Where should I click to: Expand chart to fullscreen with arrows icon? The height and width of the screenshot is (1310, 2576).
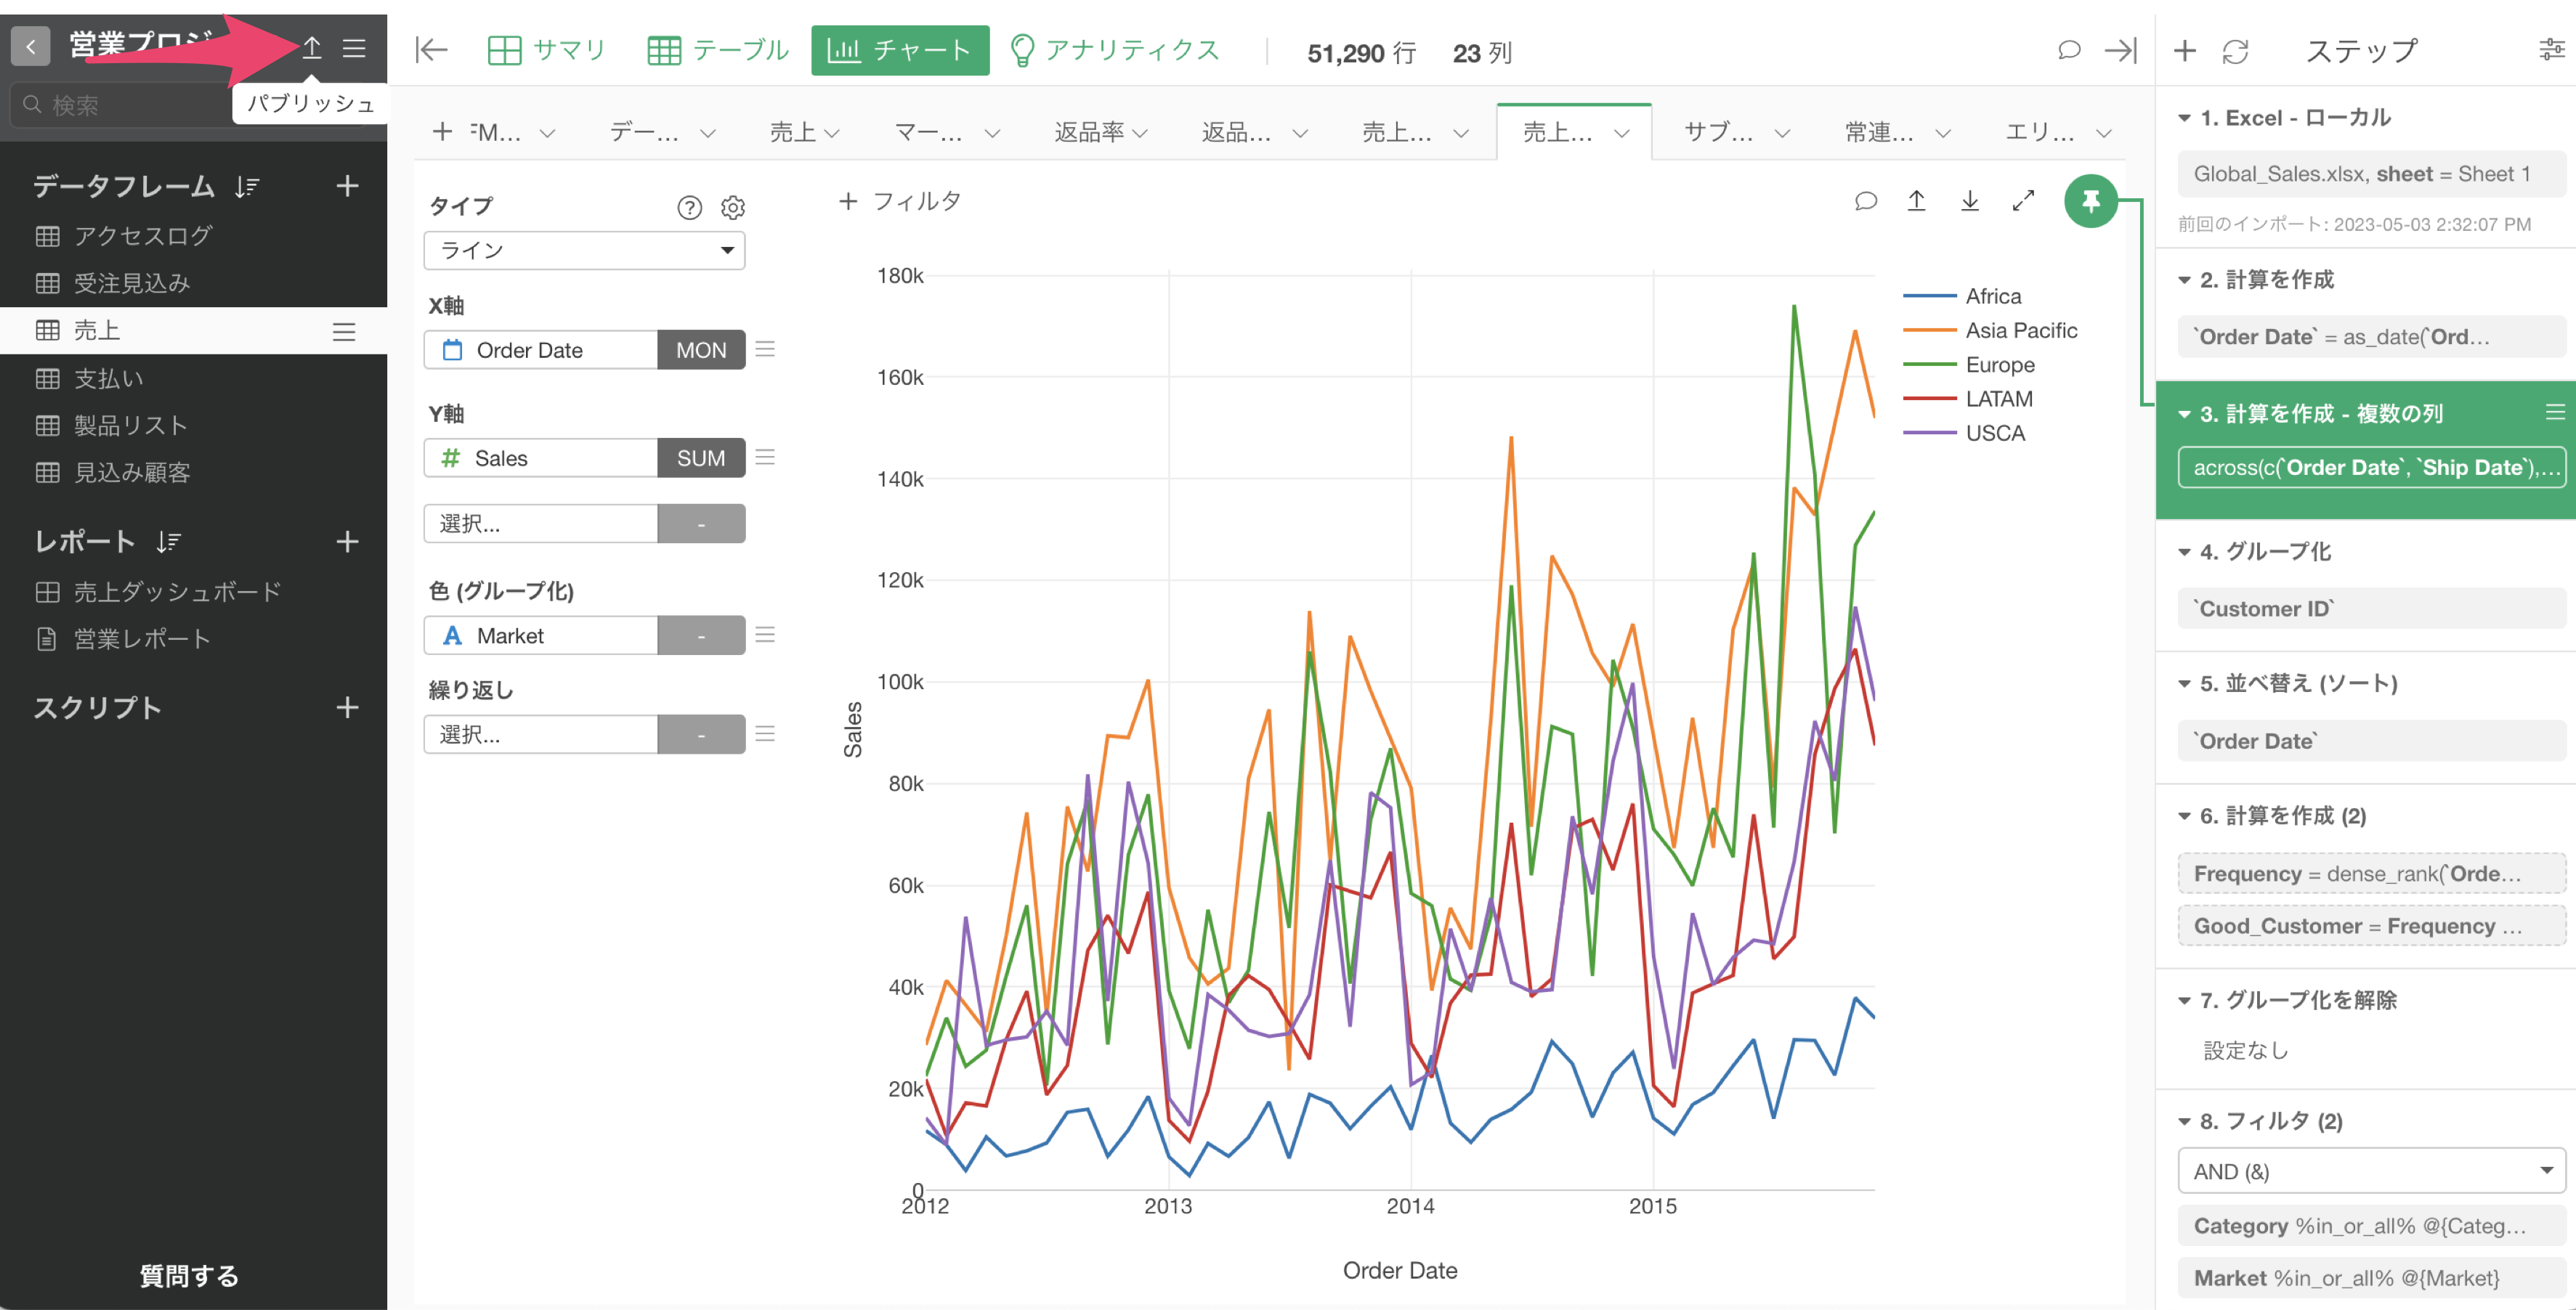2023,202
